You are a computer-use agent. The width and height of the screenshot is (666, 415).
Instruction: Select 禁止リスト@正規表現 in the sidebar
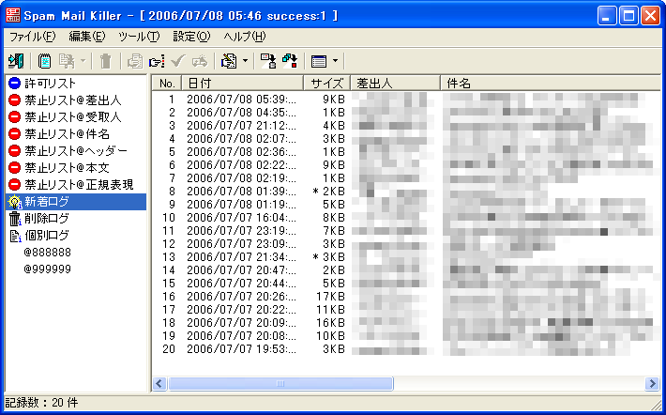(x=79, y=185)
